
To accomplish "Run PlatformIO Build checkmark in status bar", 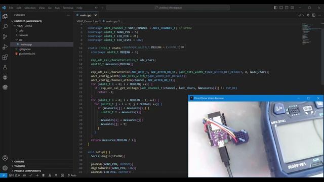I will [31, 175].
